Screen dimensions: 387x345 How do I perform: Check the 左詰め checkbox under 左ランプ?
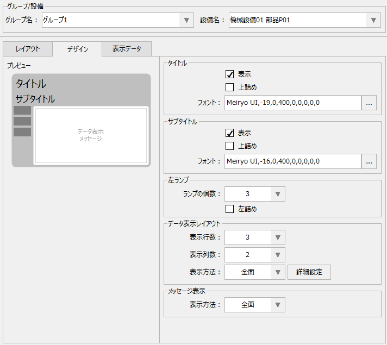point(229,209)
